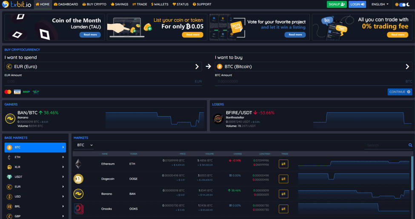Viewport: 415px width, 219px height.
Task: Read more about 0% trading fee
Action: (398, 34)
